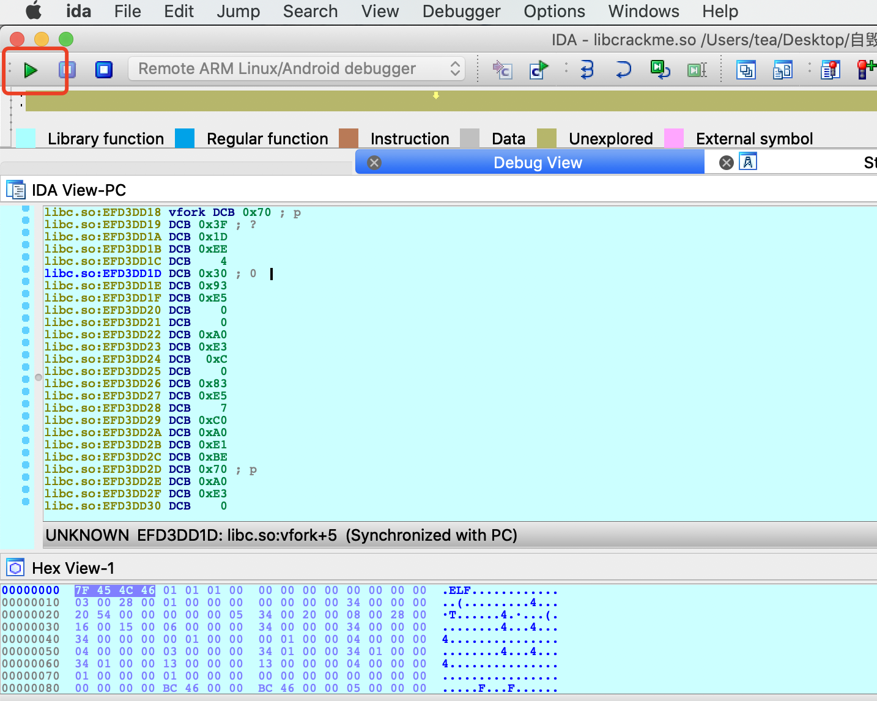Select line libc.so:EFD3DD24 DCB 0xC

(136, 359)
